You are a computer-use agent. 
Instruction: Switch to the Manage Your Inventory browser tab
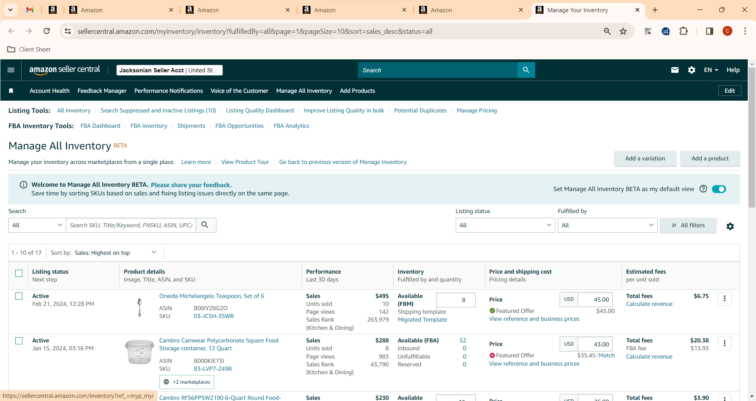coord(588,10)
